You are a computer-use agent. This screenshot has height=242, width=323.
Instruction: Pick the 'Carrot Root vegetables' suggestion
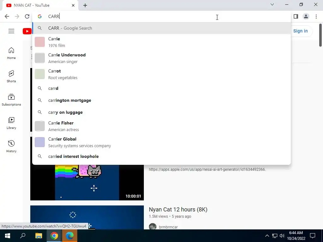(161, 74)
